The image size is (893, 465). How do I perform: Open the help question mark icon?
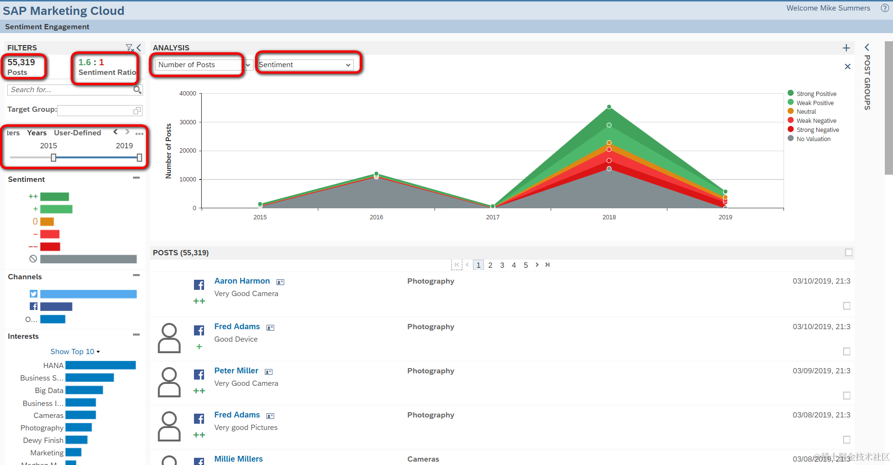pyautogui.click(x=885, y=8)
